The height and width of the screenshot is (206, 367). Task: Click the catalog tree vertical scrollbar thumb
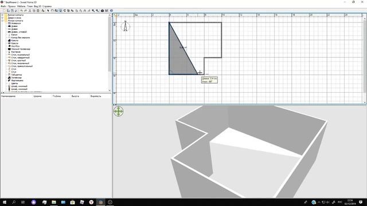point(110,44)
